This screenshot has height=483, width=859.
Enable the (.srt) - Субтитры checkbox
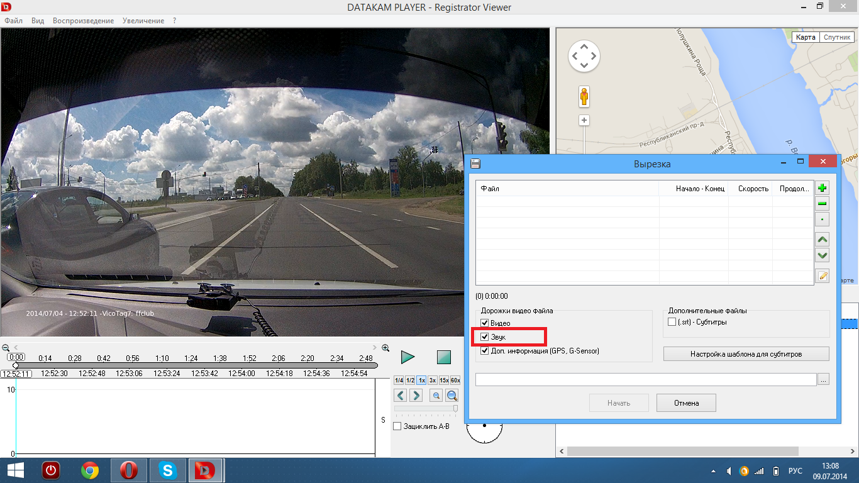coord(672,322)
